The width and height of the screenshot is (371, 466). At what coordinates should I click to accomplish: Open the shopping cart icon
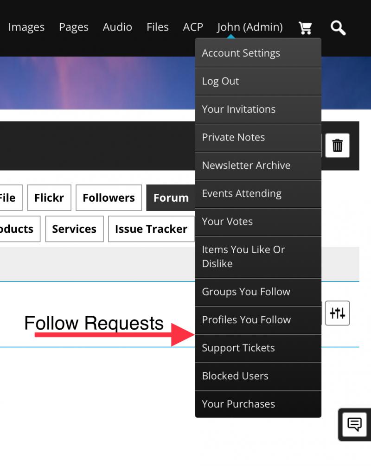coord(305,28)
